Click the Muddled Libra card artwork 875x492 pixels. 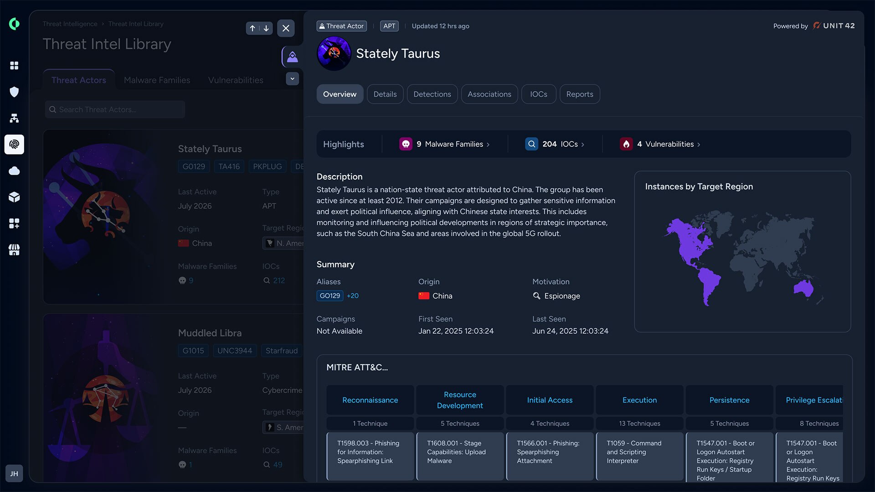tap(105, 398)
